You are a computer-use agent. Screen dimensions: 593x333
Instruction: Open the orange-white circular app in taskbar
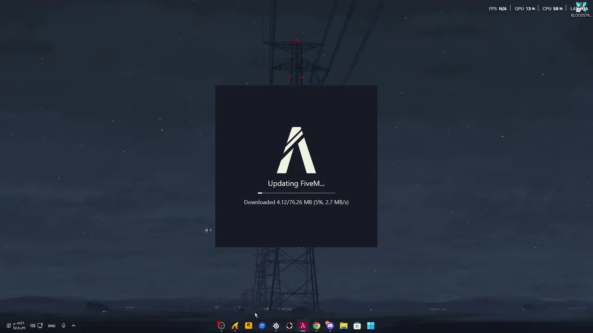click(x=289, y=326)
